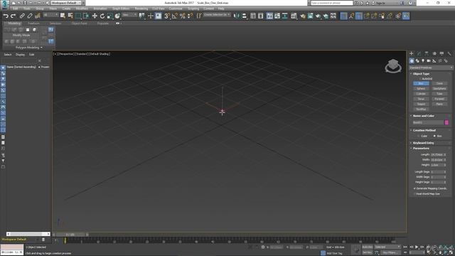Open the Standard Primitives dropdown
Screen dimensions: 455x256
[431, 68]
